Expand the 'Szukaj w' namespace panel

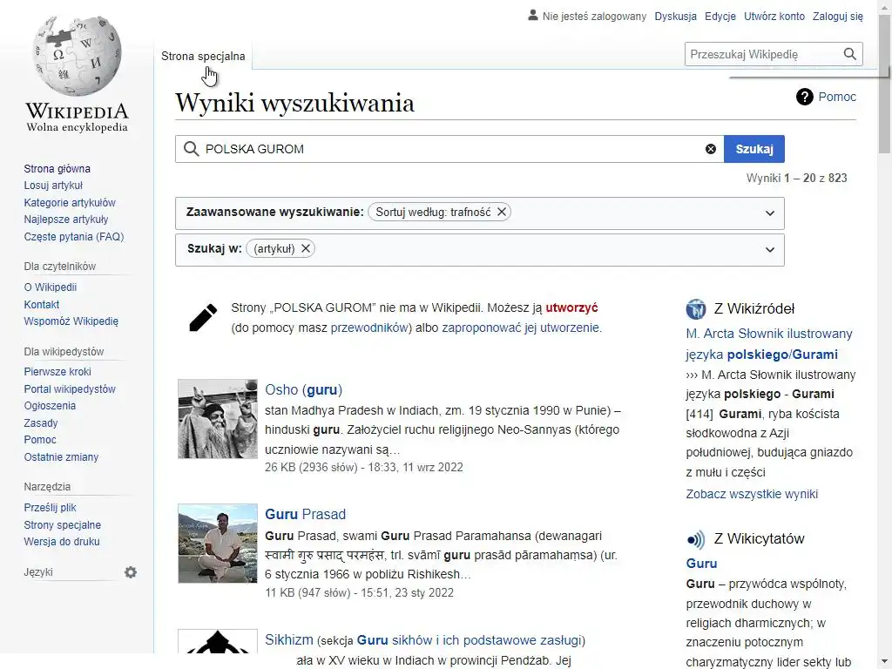click(x=770, y=250)
